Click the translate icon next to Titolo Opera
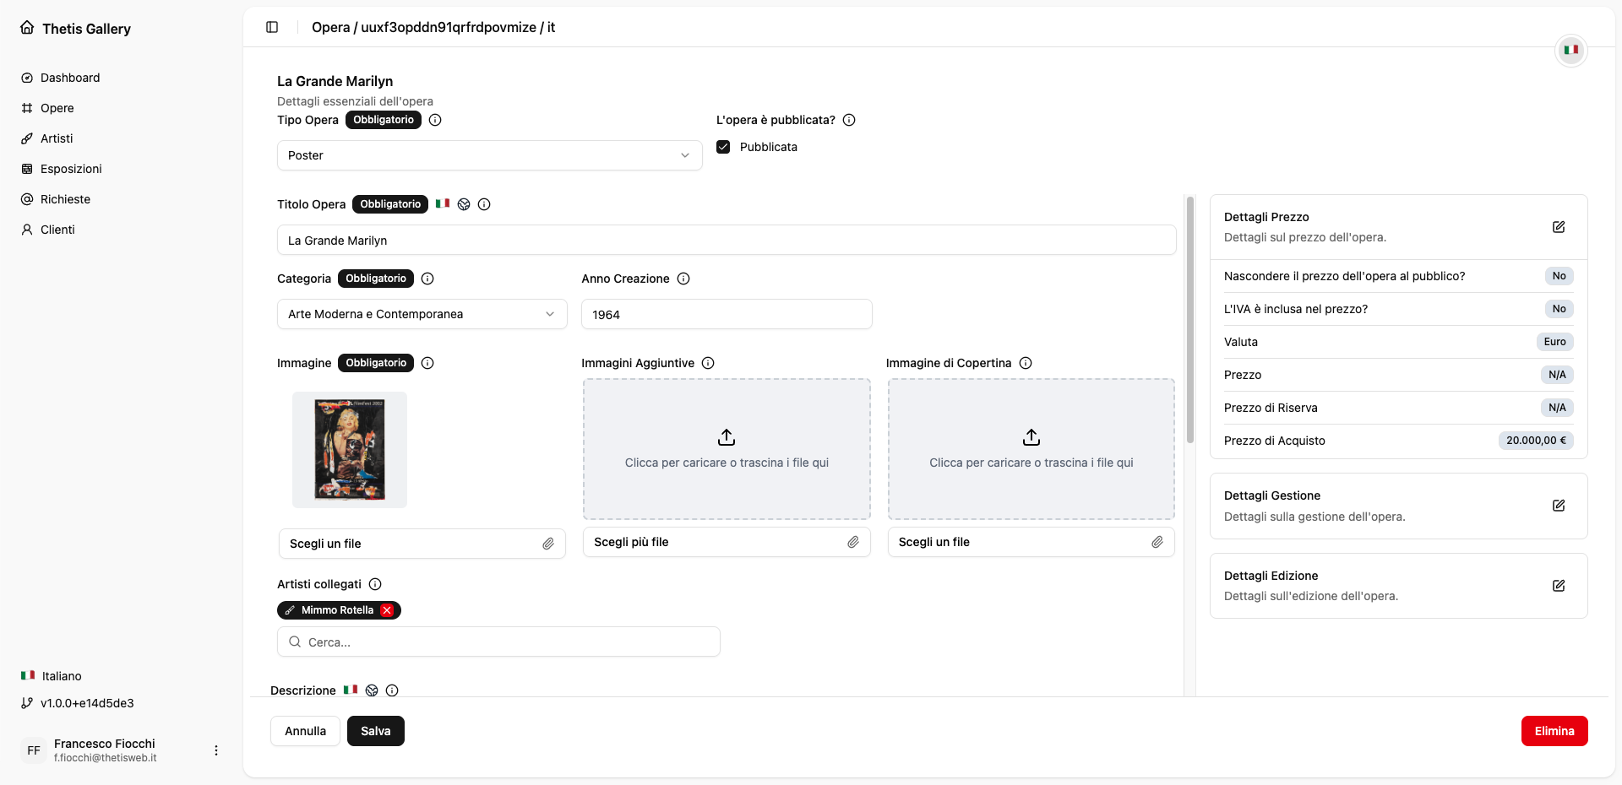This screenshot has height=785, width=1622. point(464,204)
